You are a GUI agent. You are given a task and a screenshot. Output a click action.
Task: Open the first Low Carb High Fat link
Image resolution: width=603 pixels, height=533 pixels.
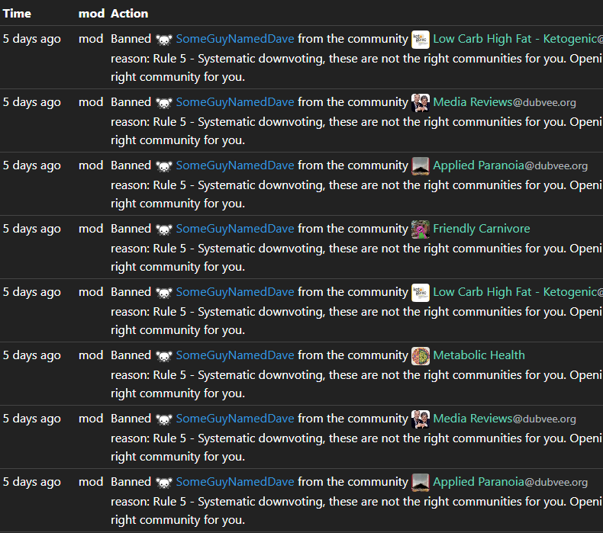tap(518, 39)
